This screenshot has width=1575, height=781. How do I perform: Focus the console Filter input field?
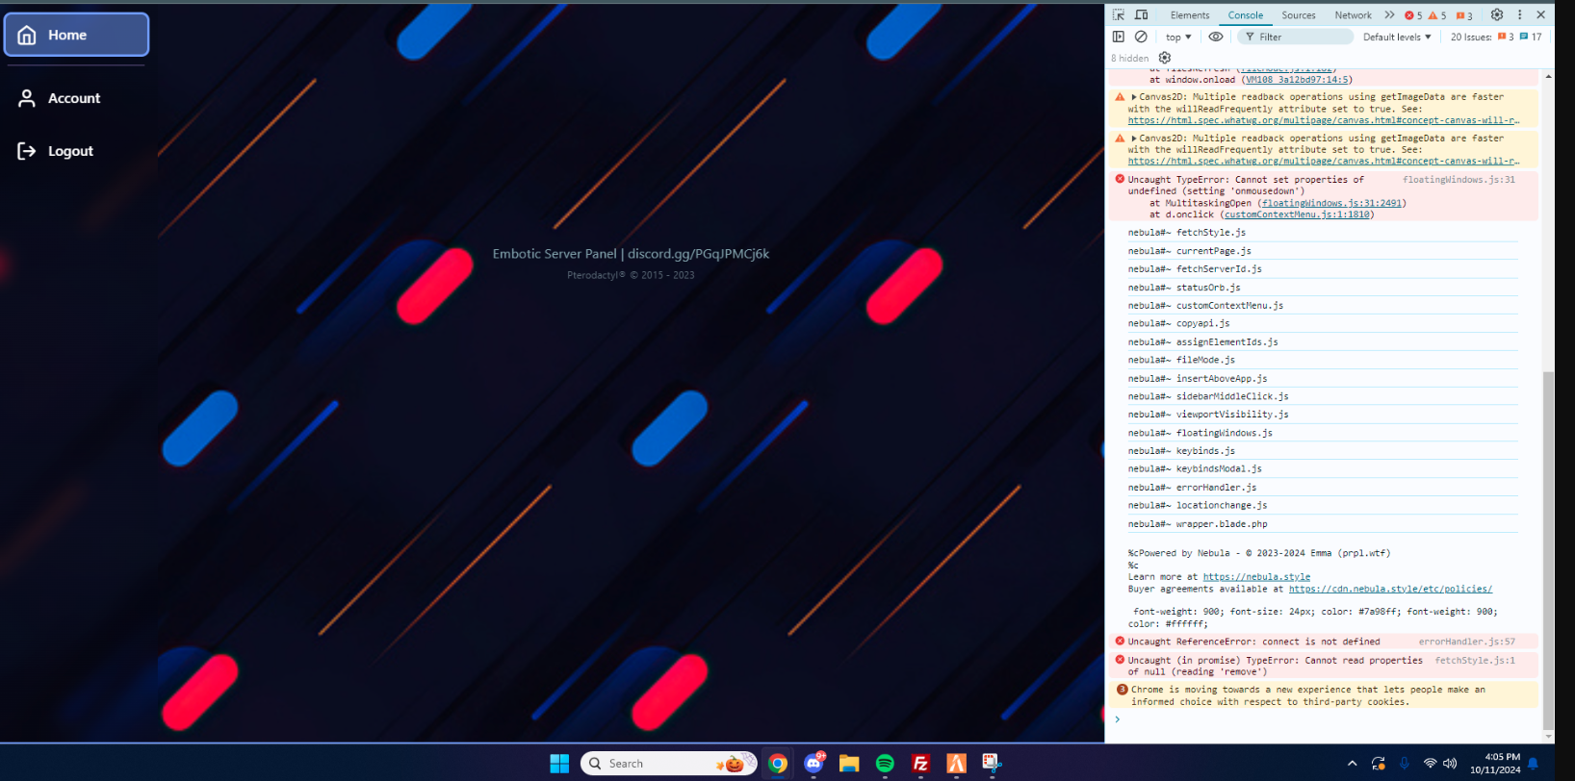[x=1296, y=37]
